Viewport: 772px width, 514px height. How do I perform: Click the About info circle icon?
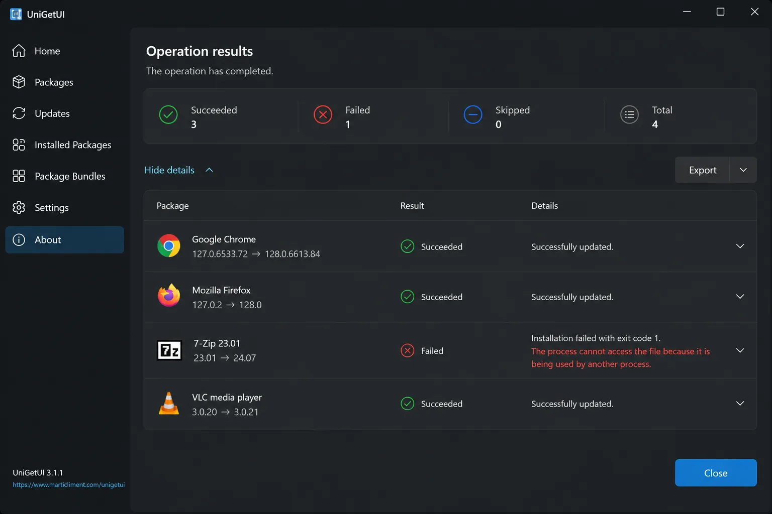19,239
